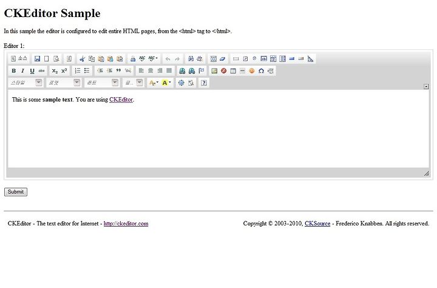Screen dimensions: 437x288
Task: Insert Horizontal Line icon
Action: click(242, 71)
